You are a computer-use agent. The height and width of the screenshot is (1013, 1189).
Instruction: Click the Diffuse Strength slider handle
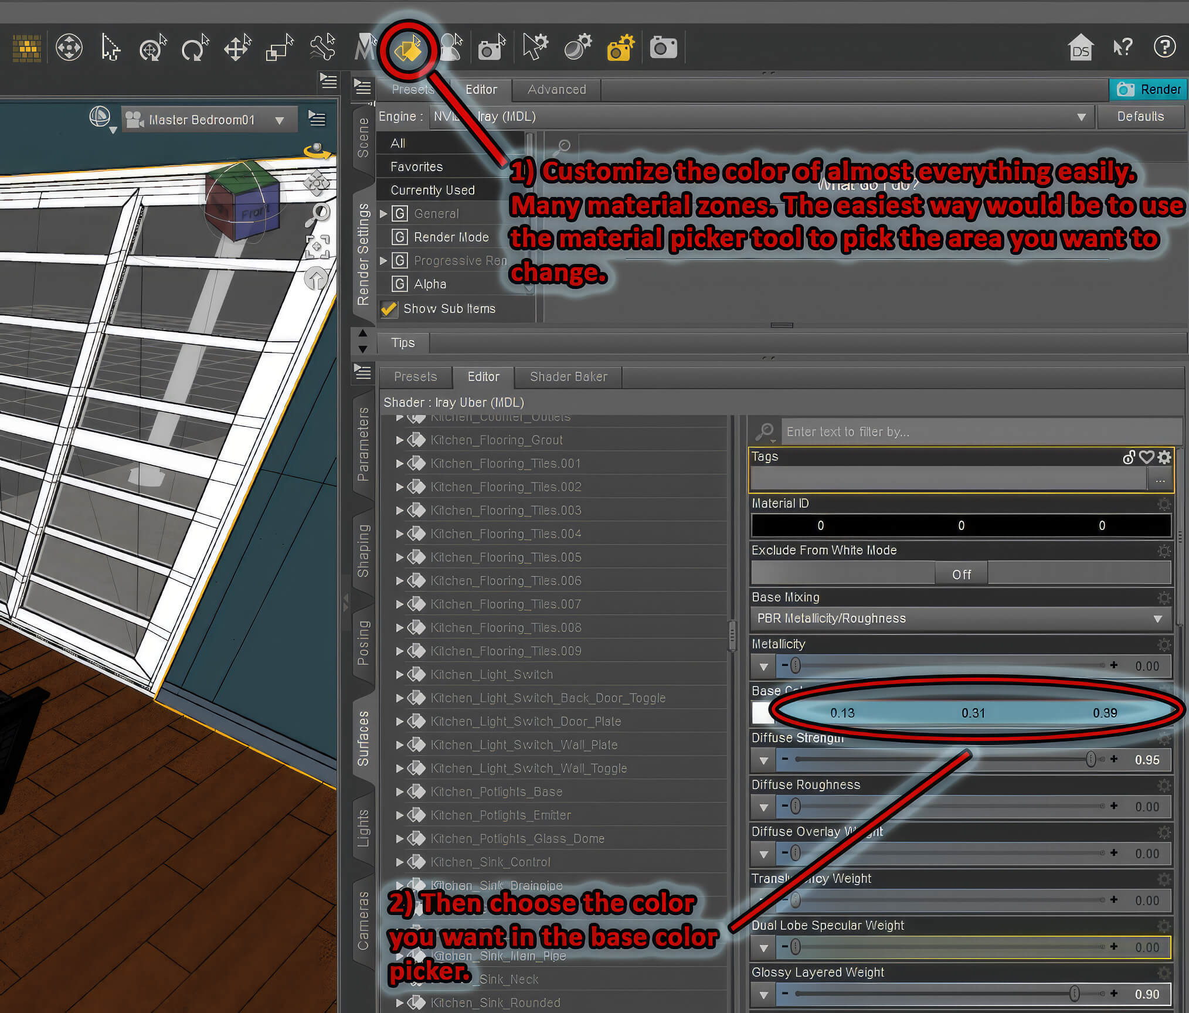pyautogui.click(x=1091, y=759)
